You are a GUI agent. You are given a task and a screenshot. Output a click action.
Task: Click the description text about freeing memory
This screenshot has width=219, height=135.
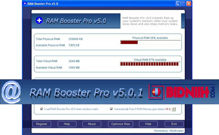pos(150,21)
